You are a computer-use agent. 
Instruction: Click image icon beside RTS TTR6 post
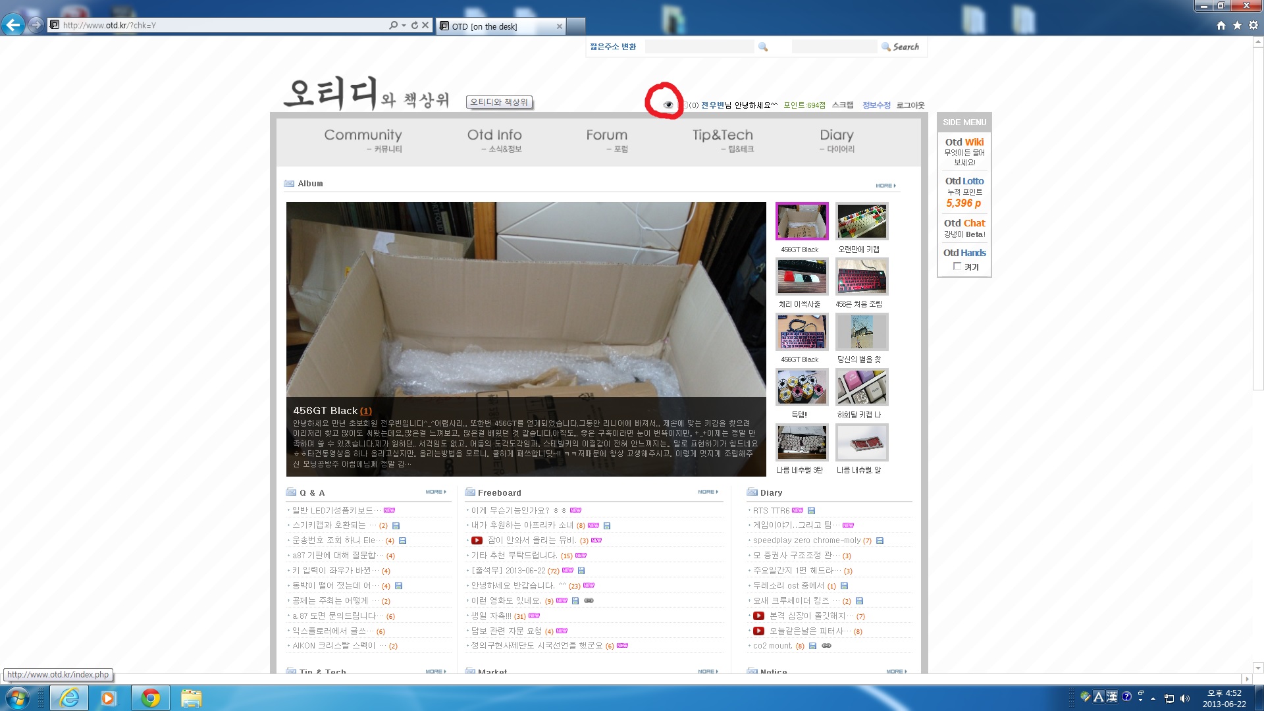[811, 511]
